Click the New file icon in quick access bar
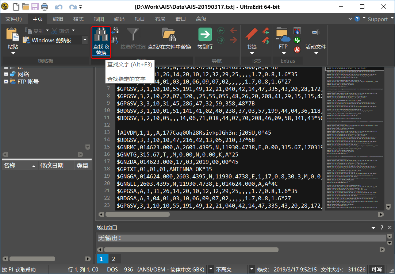Viewport: 395px width, 274px height. 16,7
